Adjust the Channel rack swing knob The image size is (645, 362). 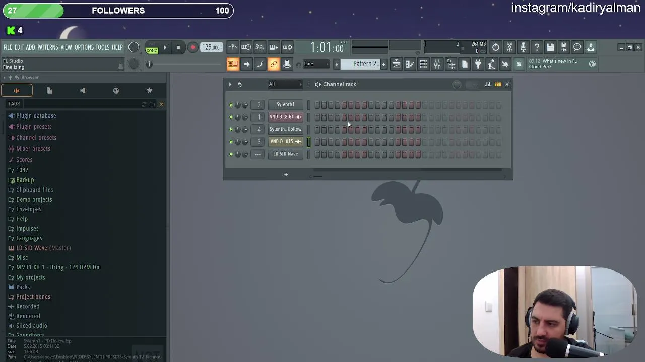coord(457,84)
